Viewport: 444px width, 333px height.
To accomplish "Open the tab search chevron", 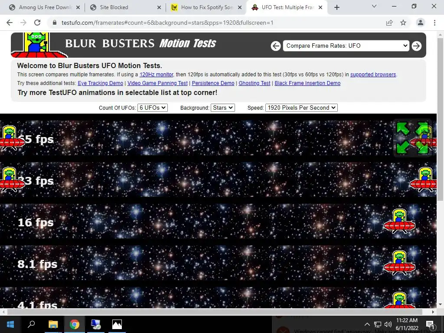I will 374,6.
